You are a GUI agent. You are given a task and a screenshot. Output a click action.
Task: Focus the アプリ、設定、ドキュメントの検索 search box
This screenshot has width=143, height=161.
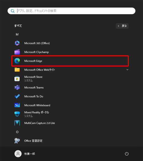[x=71, y=11]
